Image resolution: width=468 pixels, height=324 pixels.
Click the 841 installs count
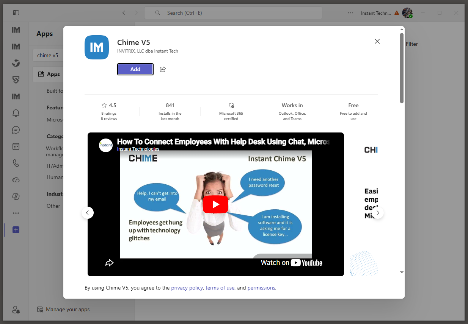[x=170, y=105]
